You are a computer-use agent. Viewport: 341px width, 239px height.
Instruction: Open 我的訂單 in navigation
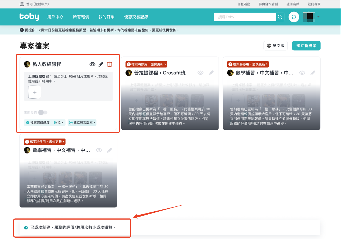click(107, 17)
